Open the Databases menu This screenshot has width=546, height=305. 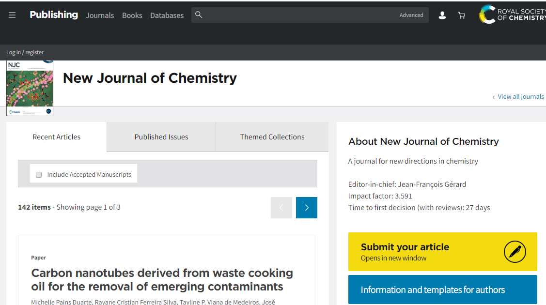click(x=167, y=15)
